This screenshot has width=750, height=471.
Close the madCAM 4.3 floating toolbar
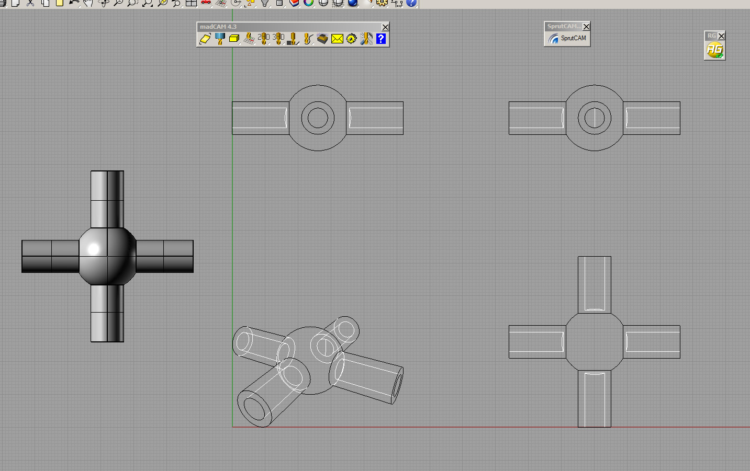(385, 27)
